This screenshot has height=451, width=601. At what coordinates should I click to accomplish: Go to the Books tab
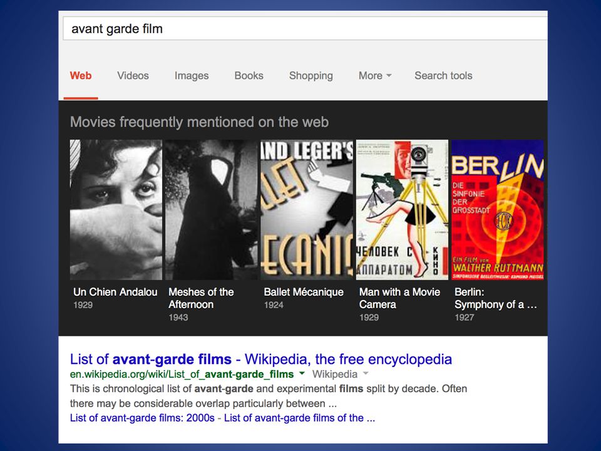[x=249, y=76]
